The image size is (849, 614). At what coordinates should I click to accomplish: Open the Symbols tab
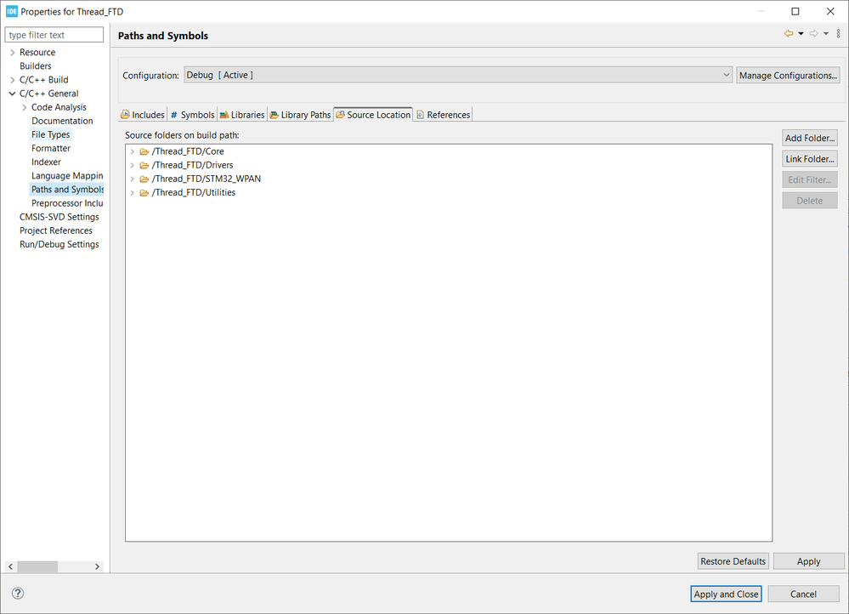[192, 115]
